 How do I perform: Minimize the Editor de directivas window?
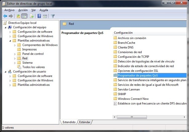tap(166, 2)
